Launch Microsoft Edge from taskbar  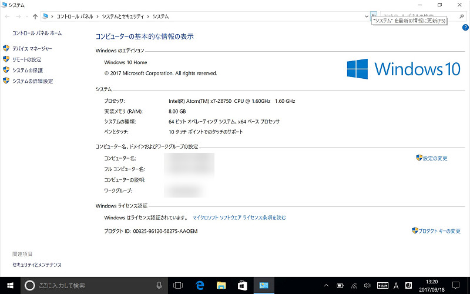(200, 285)
